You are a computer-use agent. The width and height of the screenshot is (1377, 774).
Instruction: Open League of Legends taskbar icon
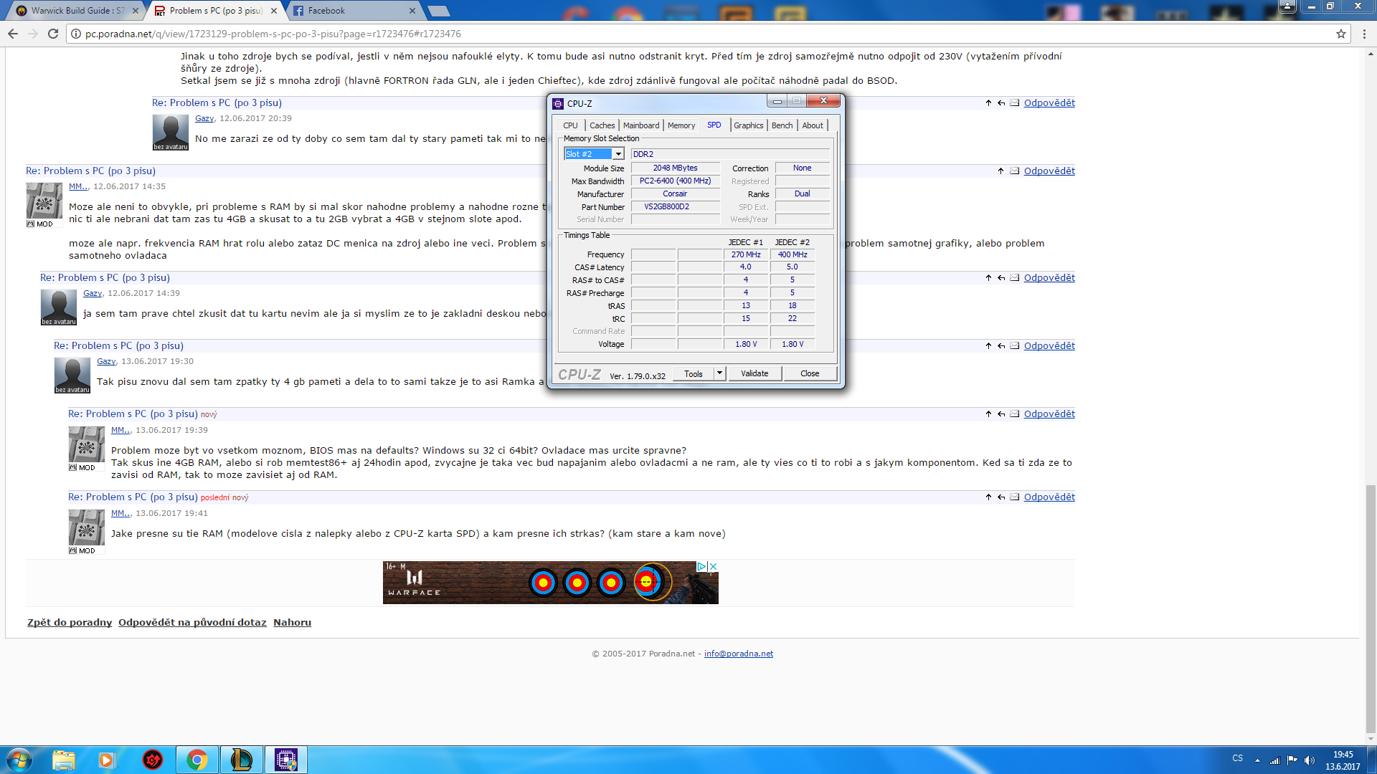tap(241, 760)
